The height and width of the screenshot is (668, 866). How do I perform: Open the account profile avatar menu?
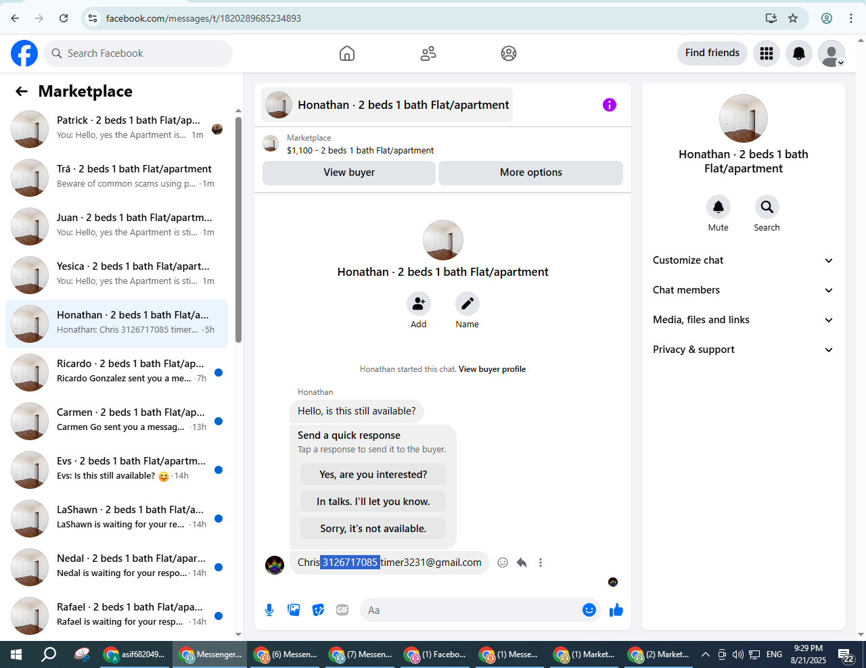[831, 53]
